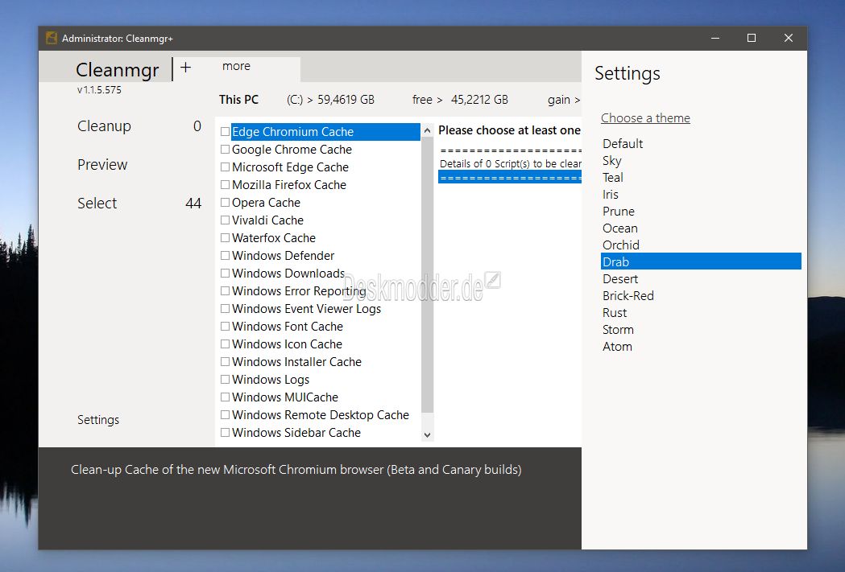This screenshot has height=572, width=845.
Task: Tick the Windows Downloads checkbox
Action: 226,274
